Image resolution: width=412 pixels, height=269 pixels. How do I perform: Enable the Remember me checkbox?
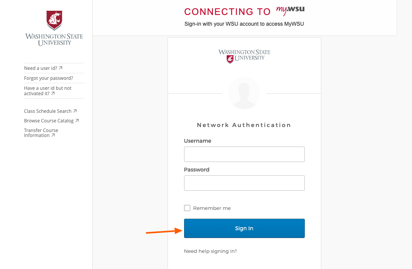pos(187,208)
